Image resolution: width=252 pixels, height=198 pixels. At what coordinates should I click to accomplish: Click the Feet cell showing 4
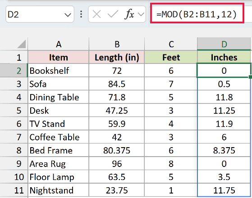pos(171,124)
